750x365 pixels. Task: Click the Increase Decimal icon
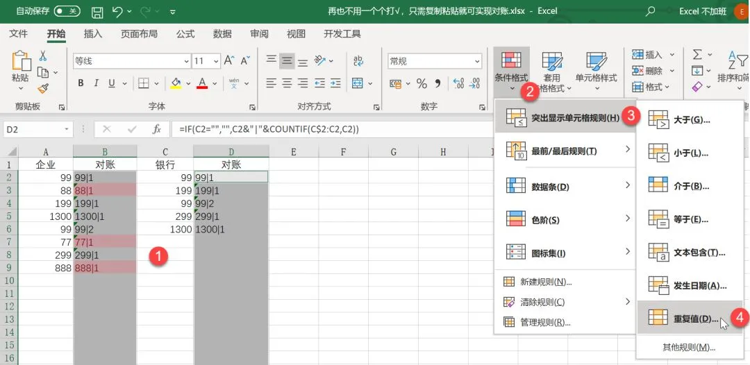(x=458, y=83)
